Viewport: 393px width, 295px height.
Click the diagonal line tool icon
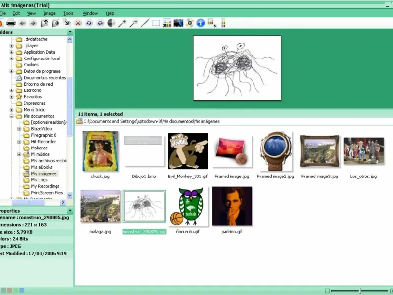pyautogui.click(x=145, y=23)
